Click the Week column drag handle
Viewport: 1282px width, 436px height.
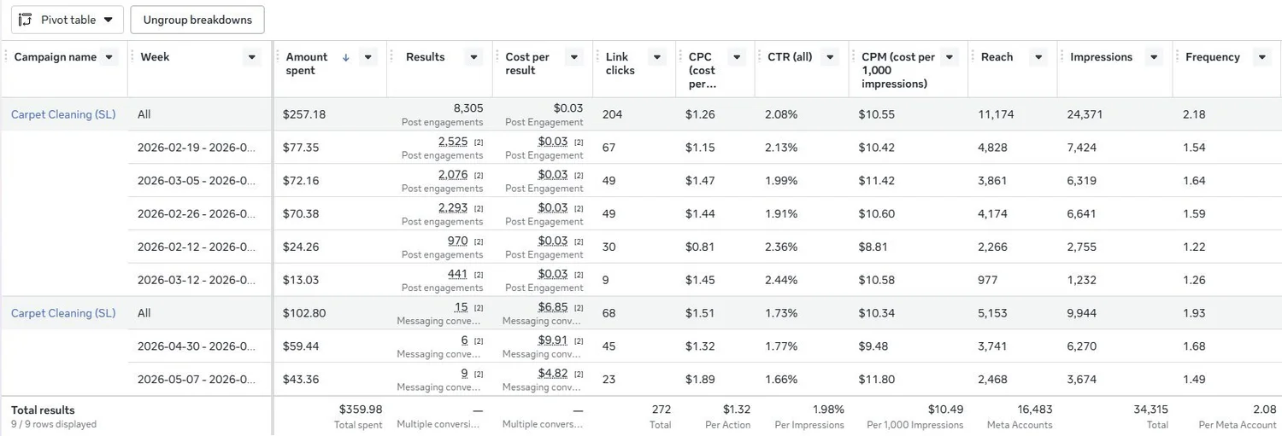coord(132,57)
